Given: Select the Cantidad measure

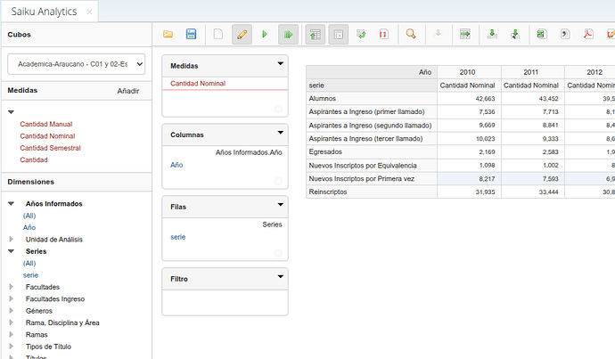Looking at the screenshot, I should [x=34, y=160].
